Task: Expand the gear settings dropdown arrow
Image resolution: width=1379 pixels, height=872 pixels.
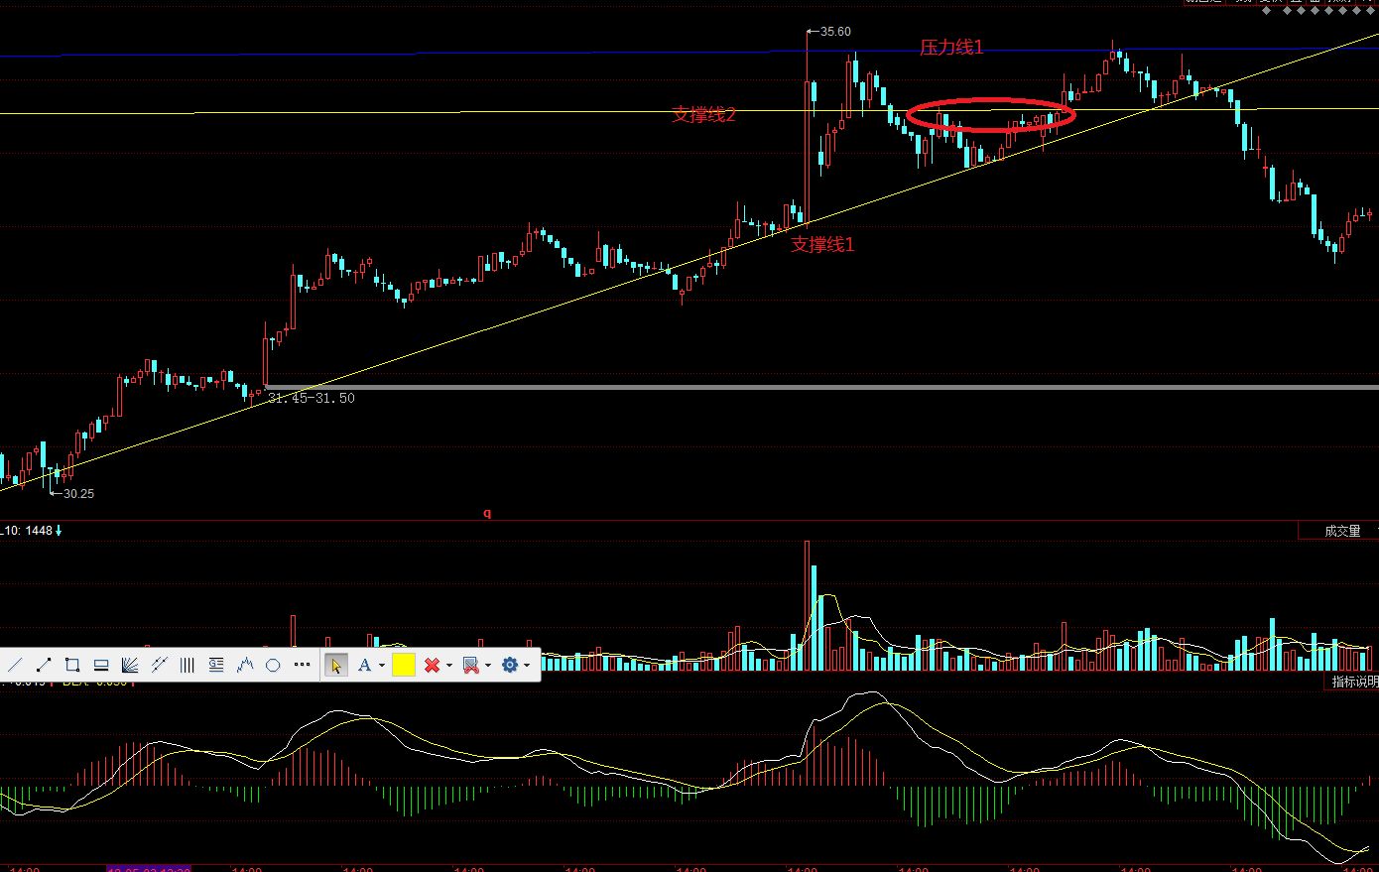Action: (x=527, y=666)
